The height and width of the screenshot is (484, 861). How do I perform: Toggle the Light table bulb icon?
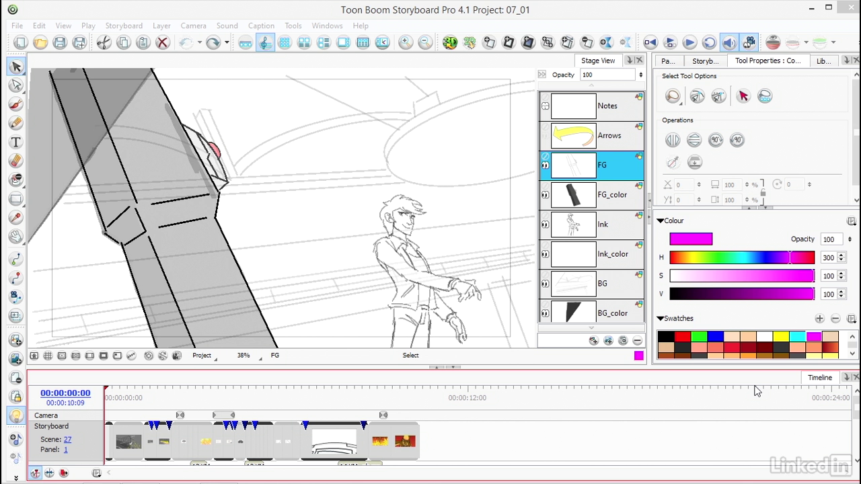pos(16,416)
